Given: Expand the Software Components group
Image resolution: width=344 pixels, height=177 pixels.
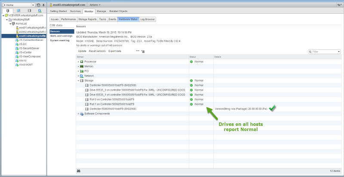Looking at the screenshot, I should [78, 114].
